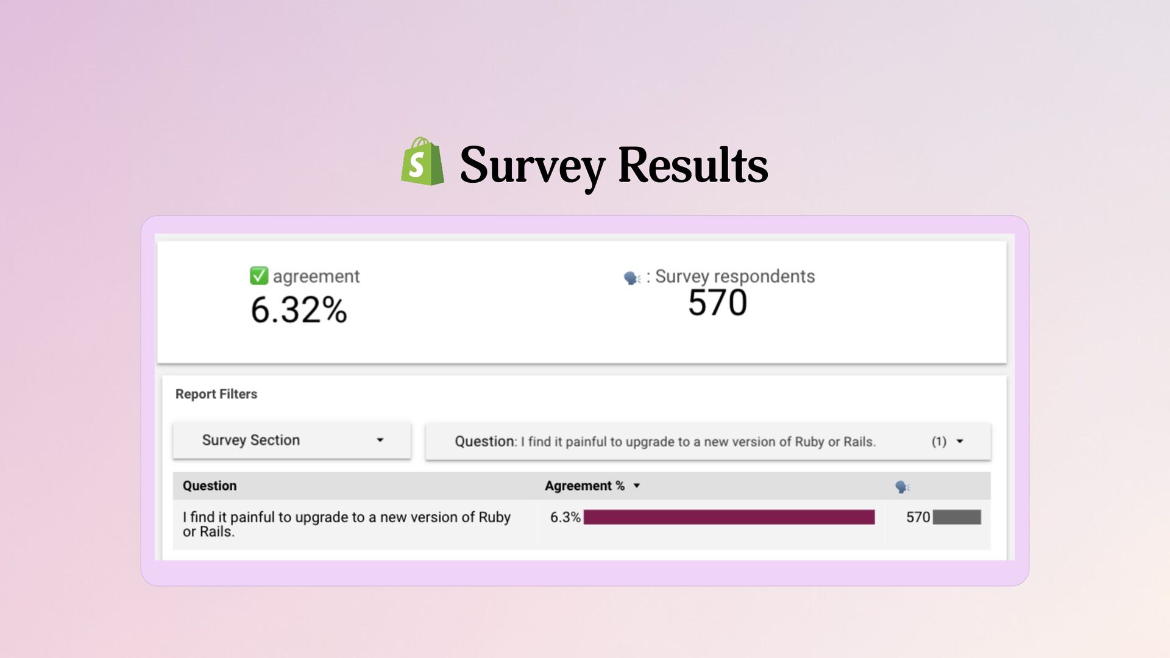
Task: Click the 6.3% value in the table row
Action: coord(565,517)
